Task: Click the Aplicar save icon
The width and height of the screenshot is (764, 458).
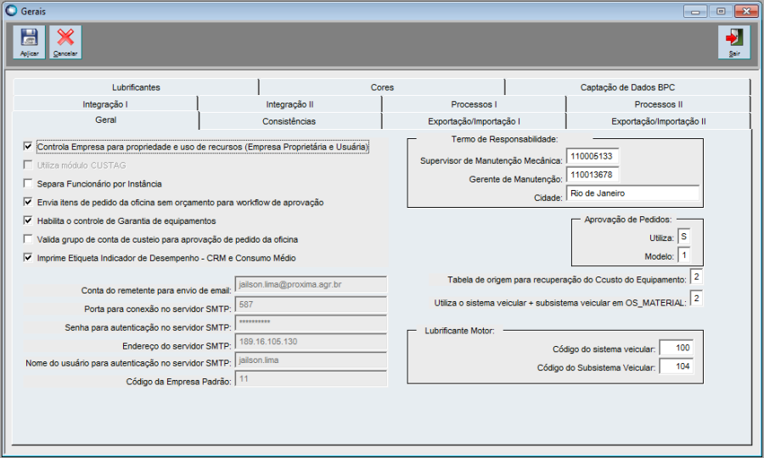Action: (29, 42)
